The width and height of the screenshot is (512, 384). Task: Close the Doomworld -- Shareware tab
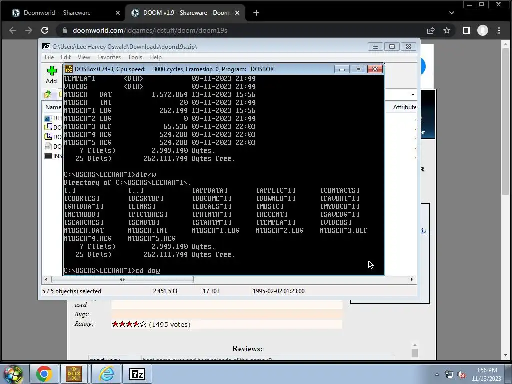coord(118,13)
